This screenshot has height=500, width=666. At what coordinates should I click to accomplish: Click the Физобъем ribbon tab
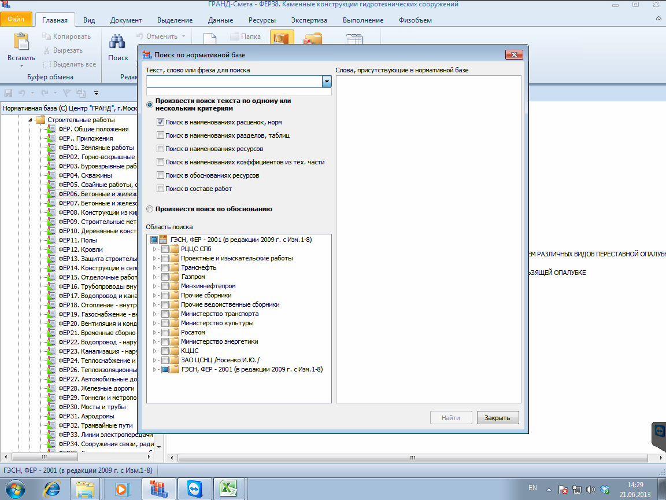[415, 20]
